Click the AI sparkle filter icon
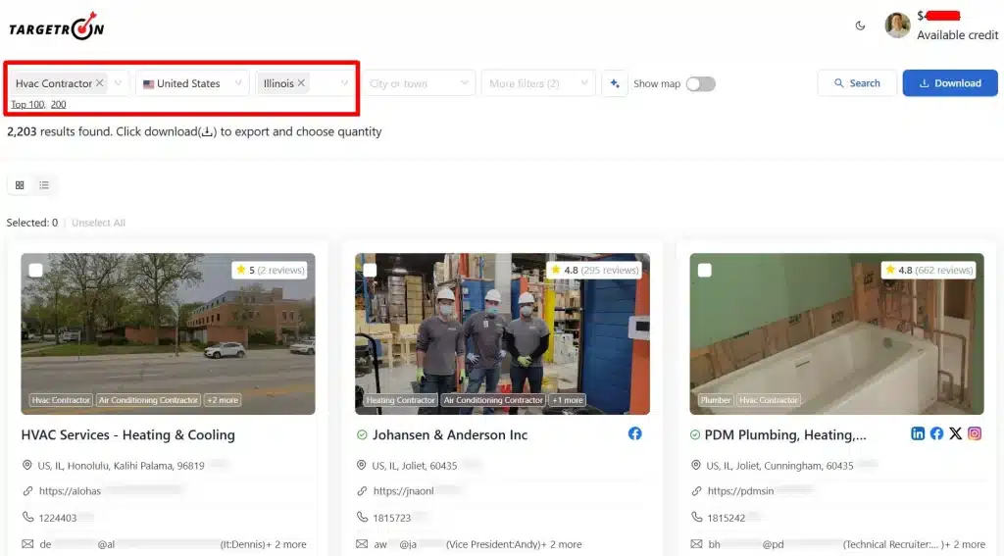 point(615,83)
